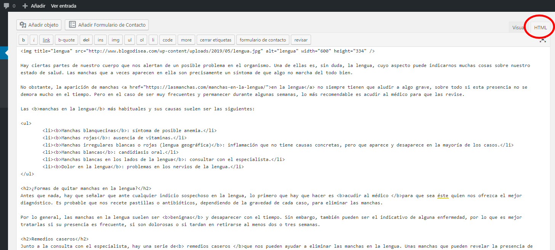Insert code tag using code button
Viewport: 555px width, 250px height.
(168, 40)
